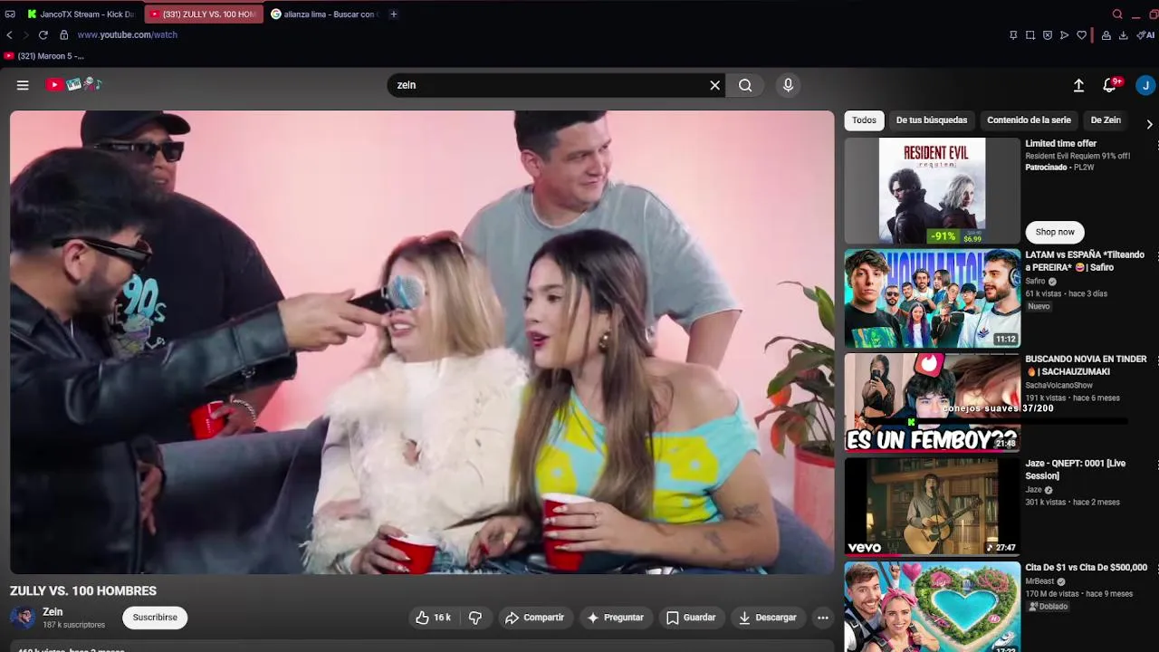Open the account avatar J menu
Screen dimensions: 1159x652
click(1145, 85)
